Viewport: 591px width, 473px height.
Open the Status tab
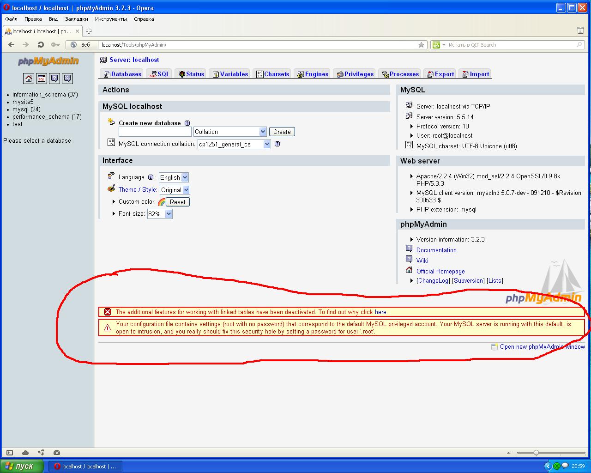click(191, 74)
